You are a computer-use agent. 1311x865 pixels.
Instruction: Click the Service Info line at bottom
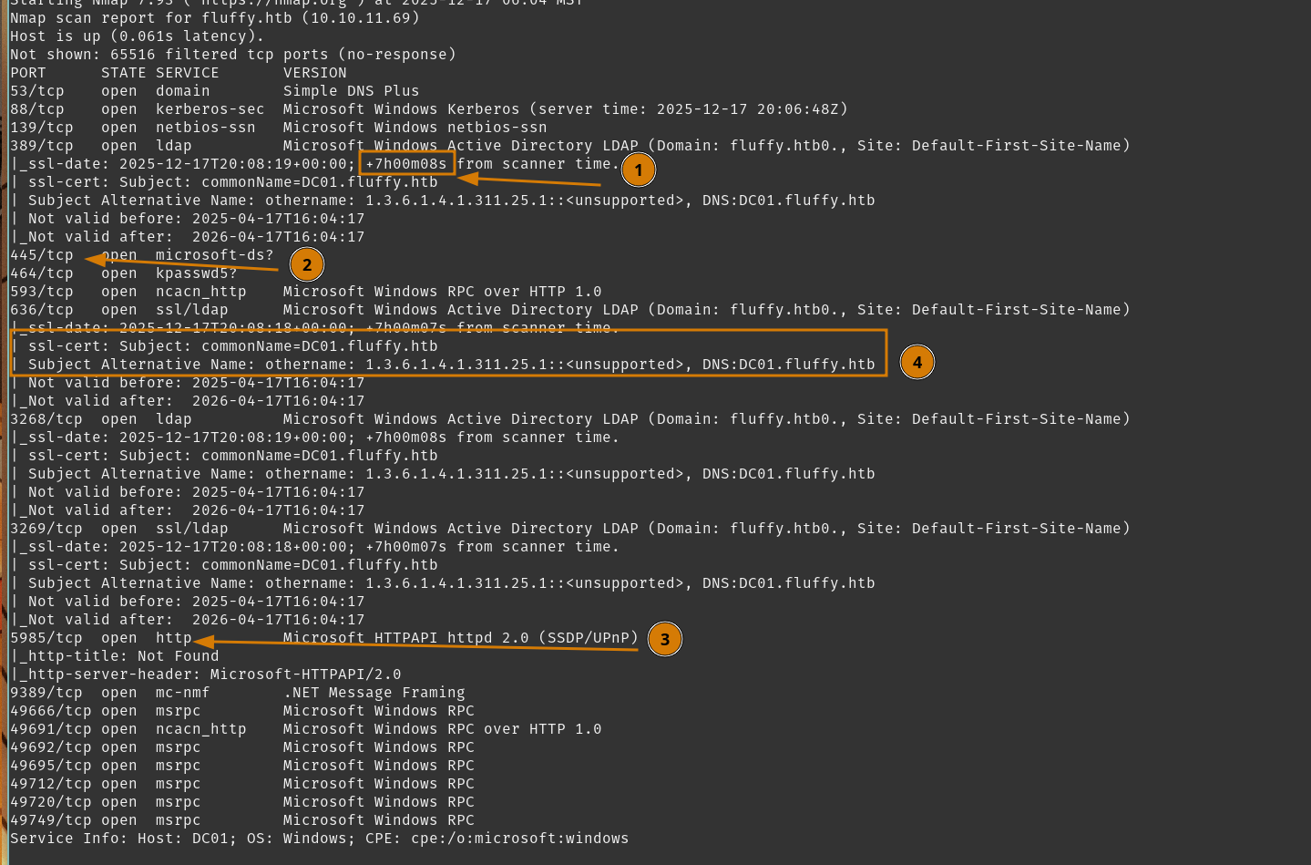tap(319, 839)
